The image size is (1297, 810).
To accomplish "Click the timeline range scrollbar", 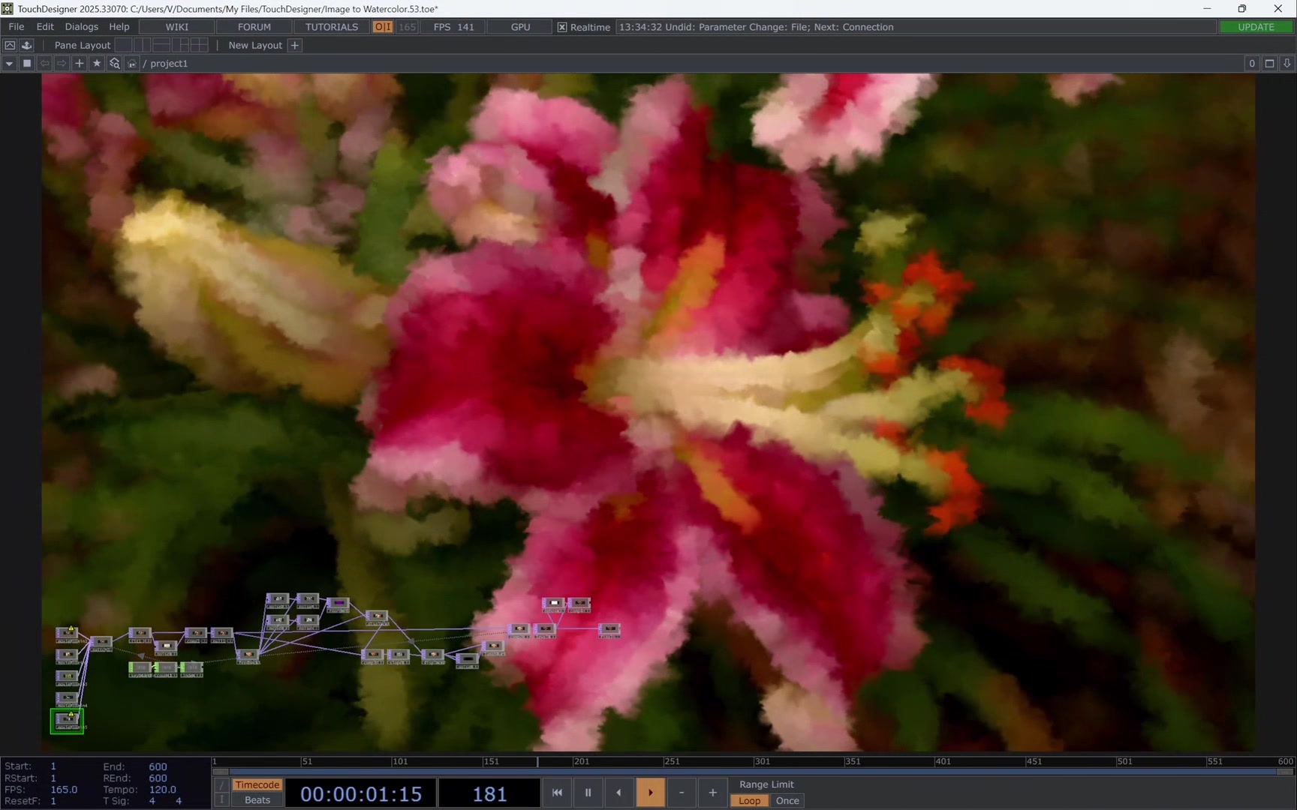I will pos(753,771).
